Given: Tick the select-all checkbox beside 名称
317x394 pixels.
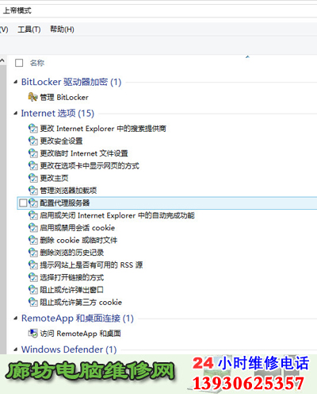Looking at the screenshot, I should point(19,63).
